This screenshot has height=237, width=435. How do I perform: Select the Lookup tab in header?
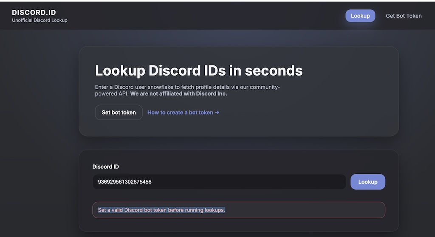point(360,16)
